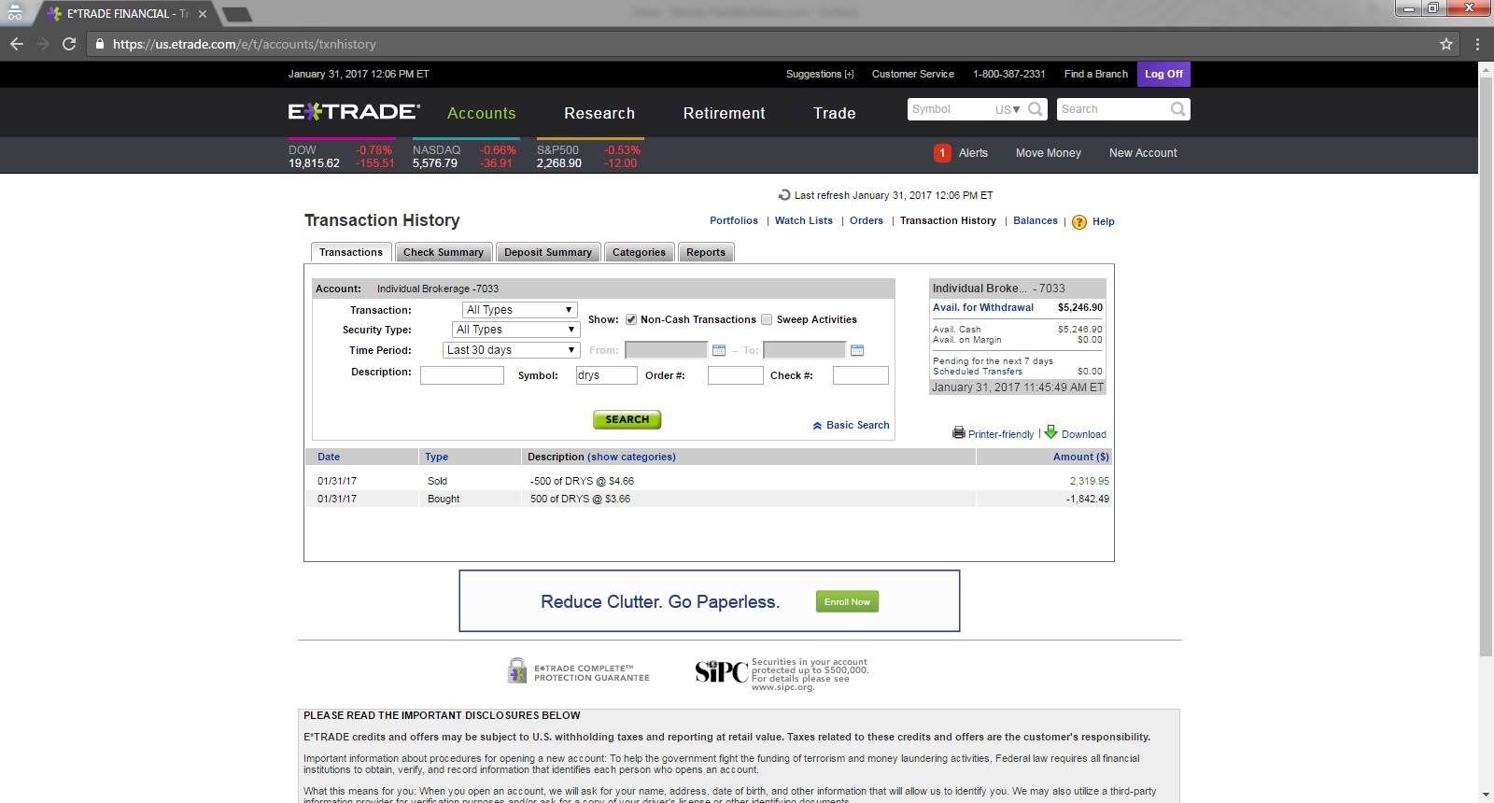This screenshot has width=1494, height=803.
Task: Open the Balances link
Action: pyautogui.click(x=1036, y=221)
